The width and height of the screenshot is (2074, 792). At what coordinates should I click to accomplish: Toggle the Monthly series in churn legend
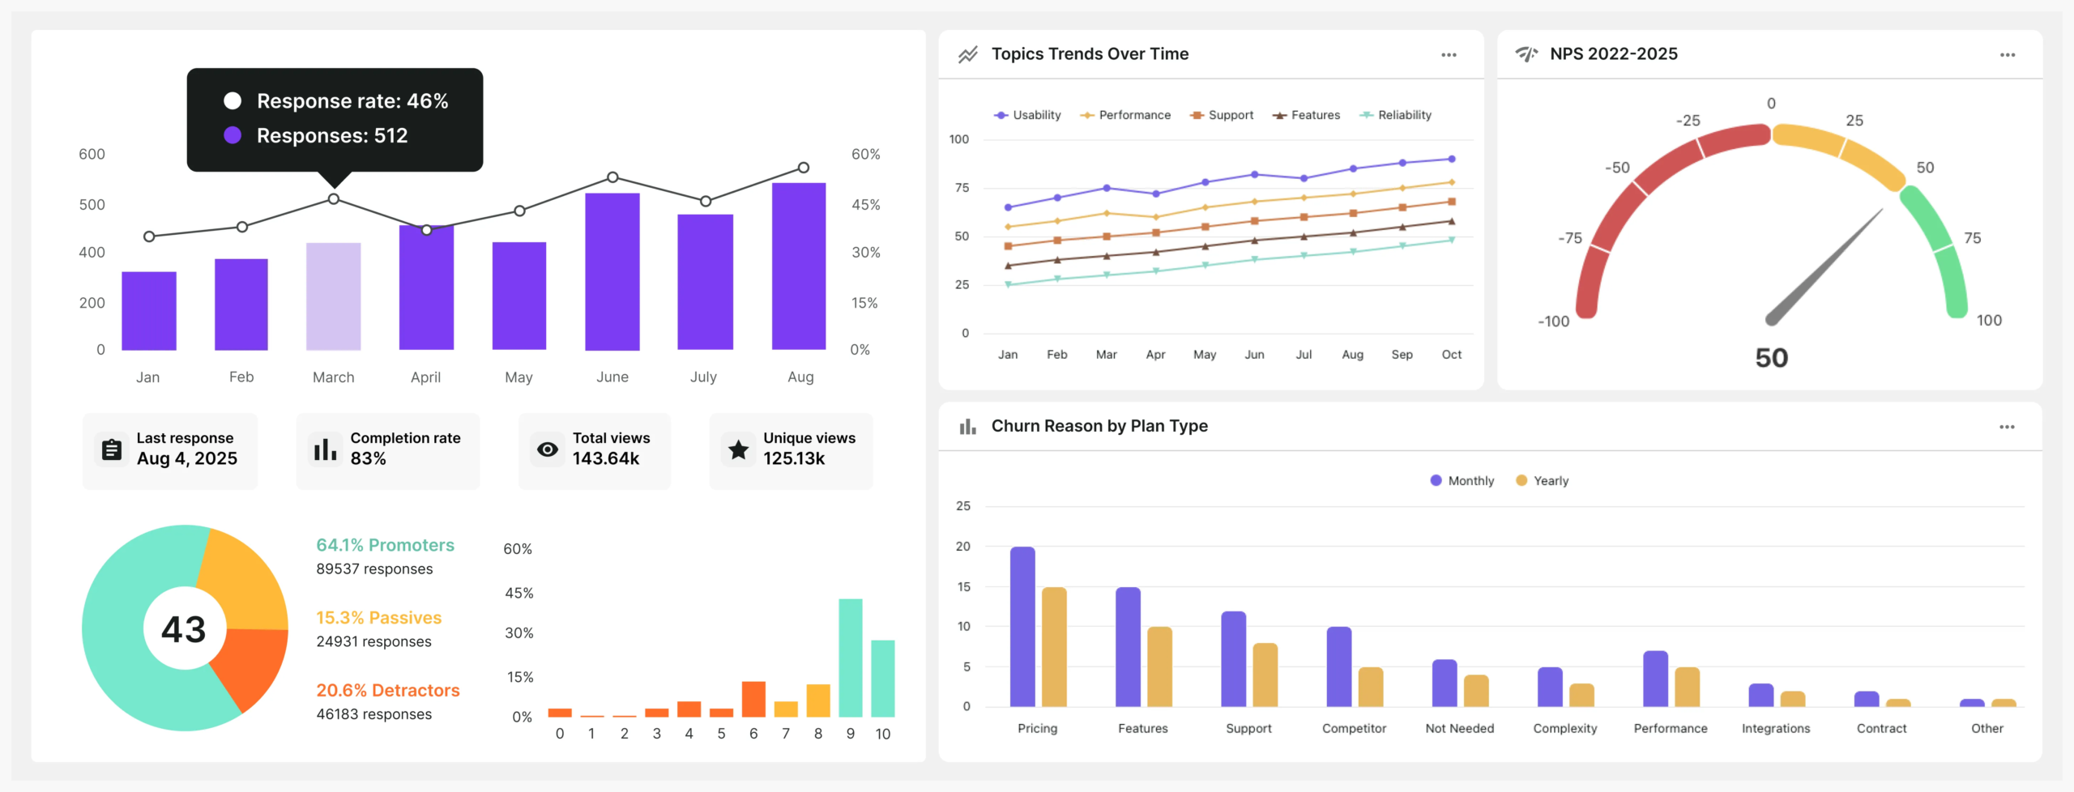coord(1462,480)
